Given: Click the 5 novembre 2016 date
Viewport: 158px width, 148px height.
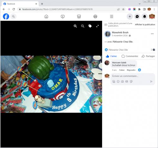Looking at the screenshot, I should pos(119,36).
